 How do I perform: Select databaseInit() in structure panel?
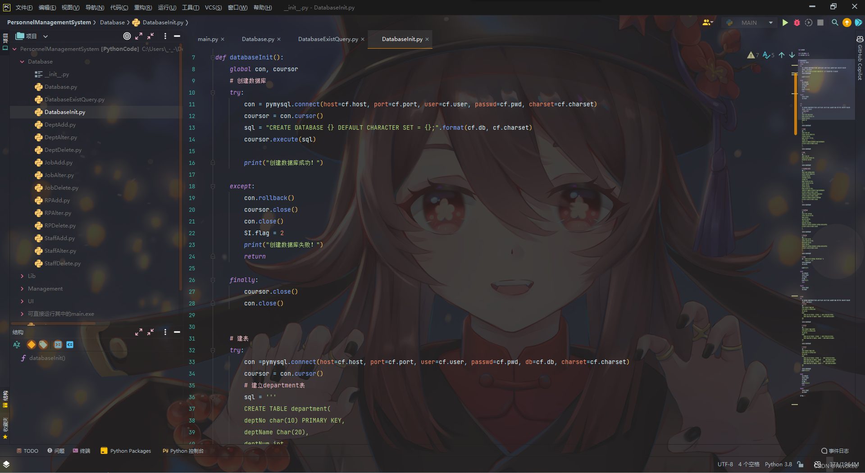coord(47,358)
